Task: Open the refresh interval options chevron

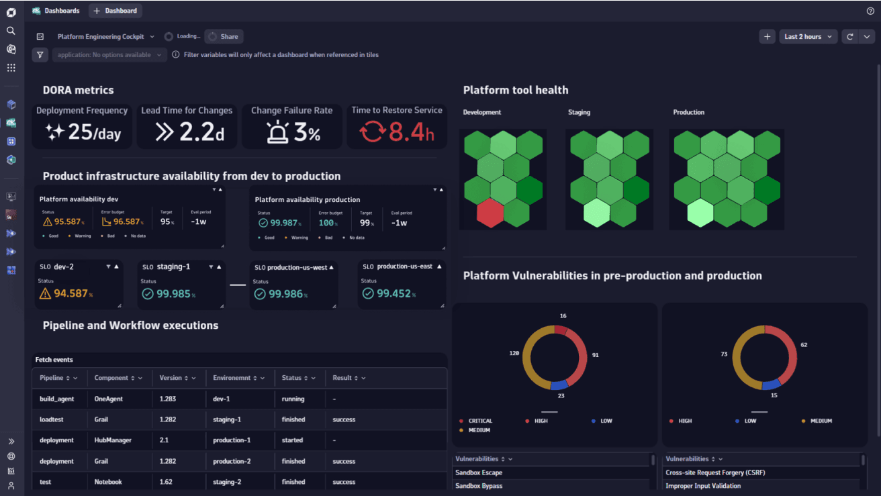Action: tap(866, 37)
